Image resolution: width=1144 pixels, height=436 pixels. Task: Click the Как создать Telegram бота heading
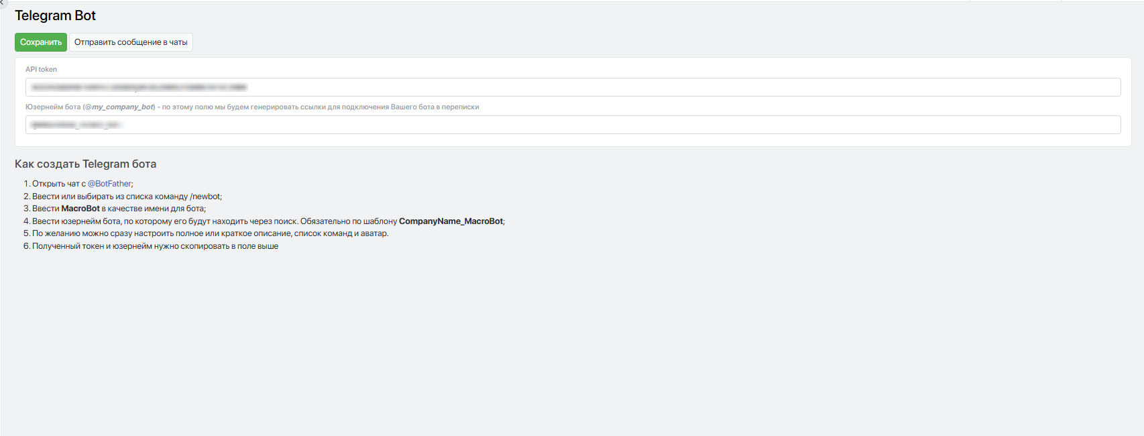coord(85,164)
